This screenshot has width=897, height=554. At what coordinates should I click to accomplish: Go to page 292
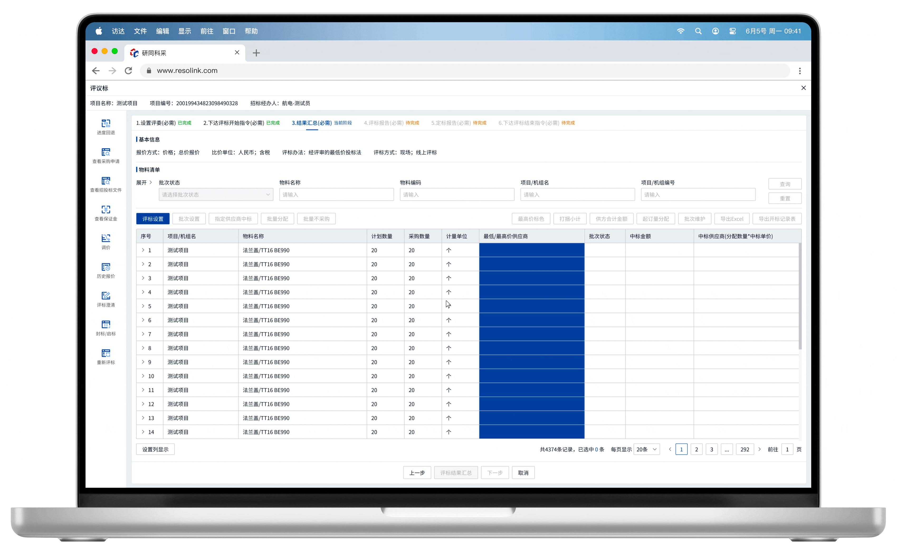(745, 449)
